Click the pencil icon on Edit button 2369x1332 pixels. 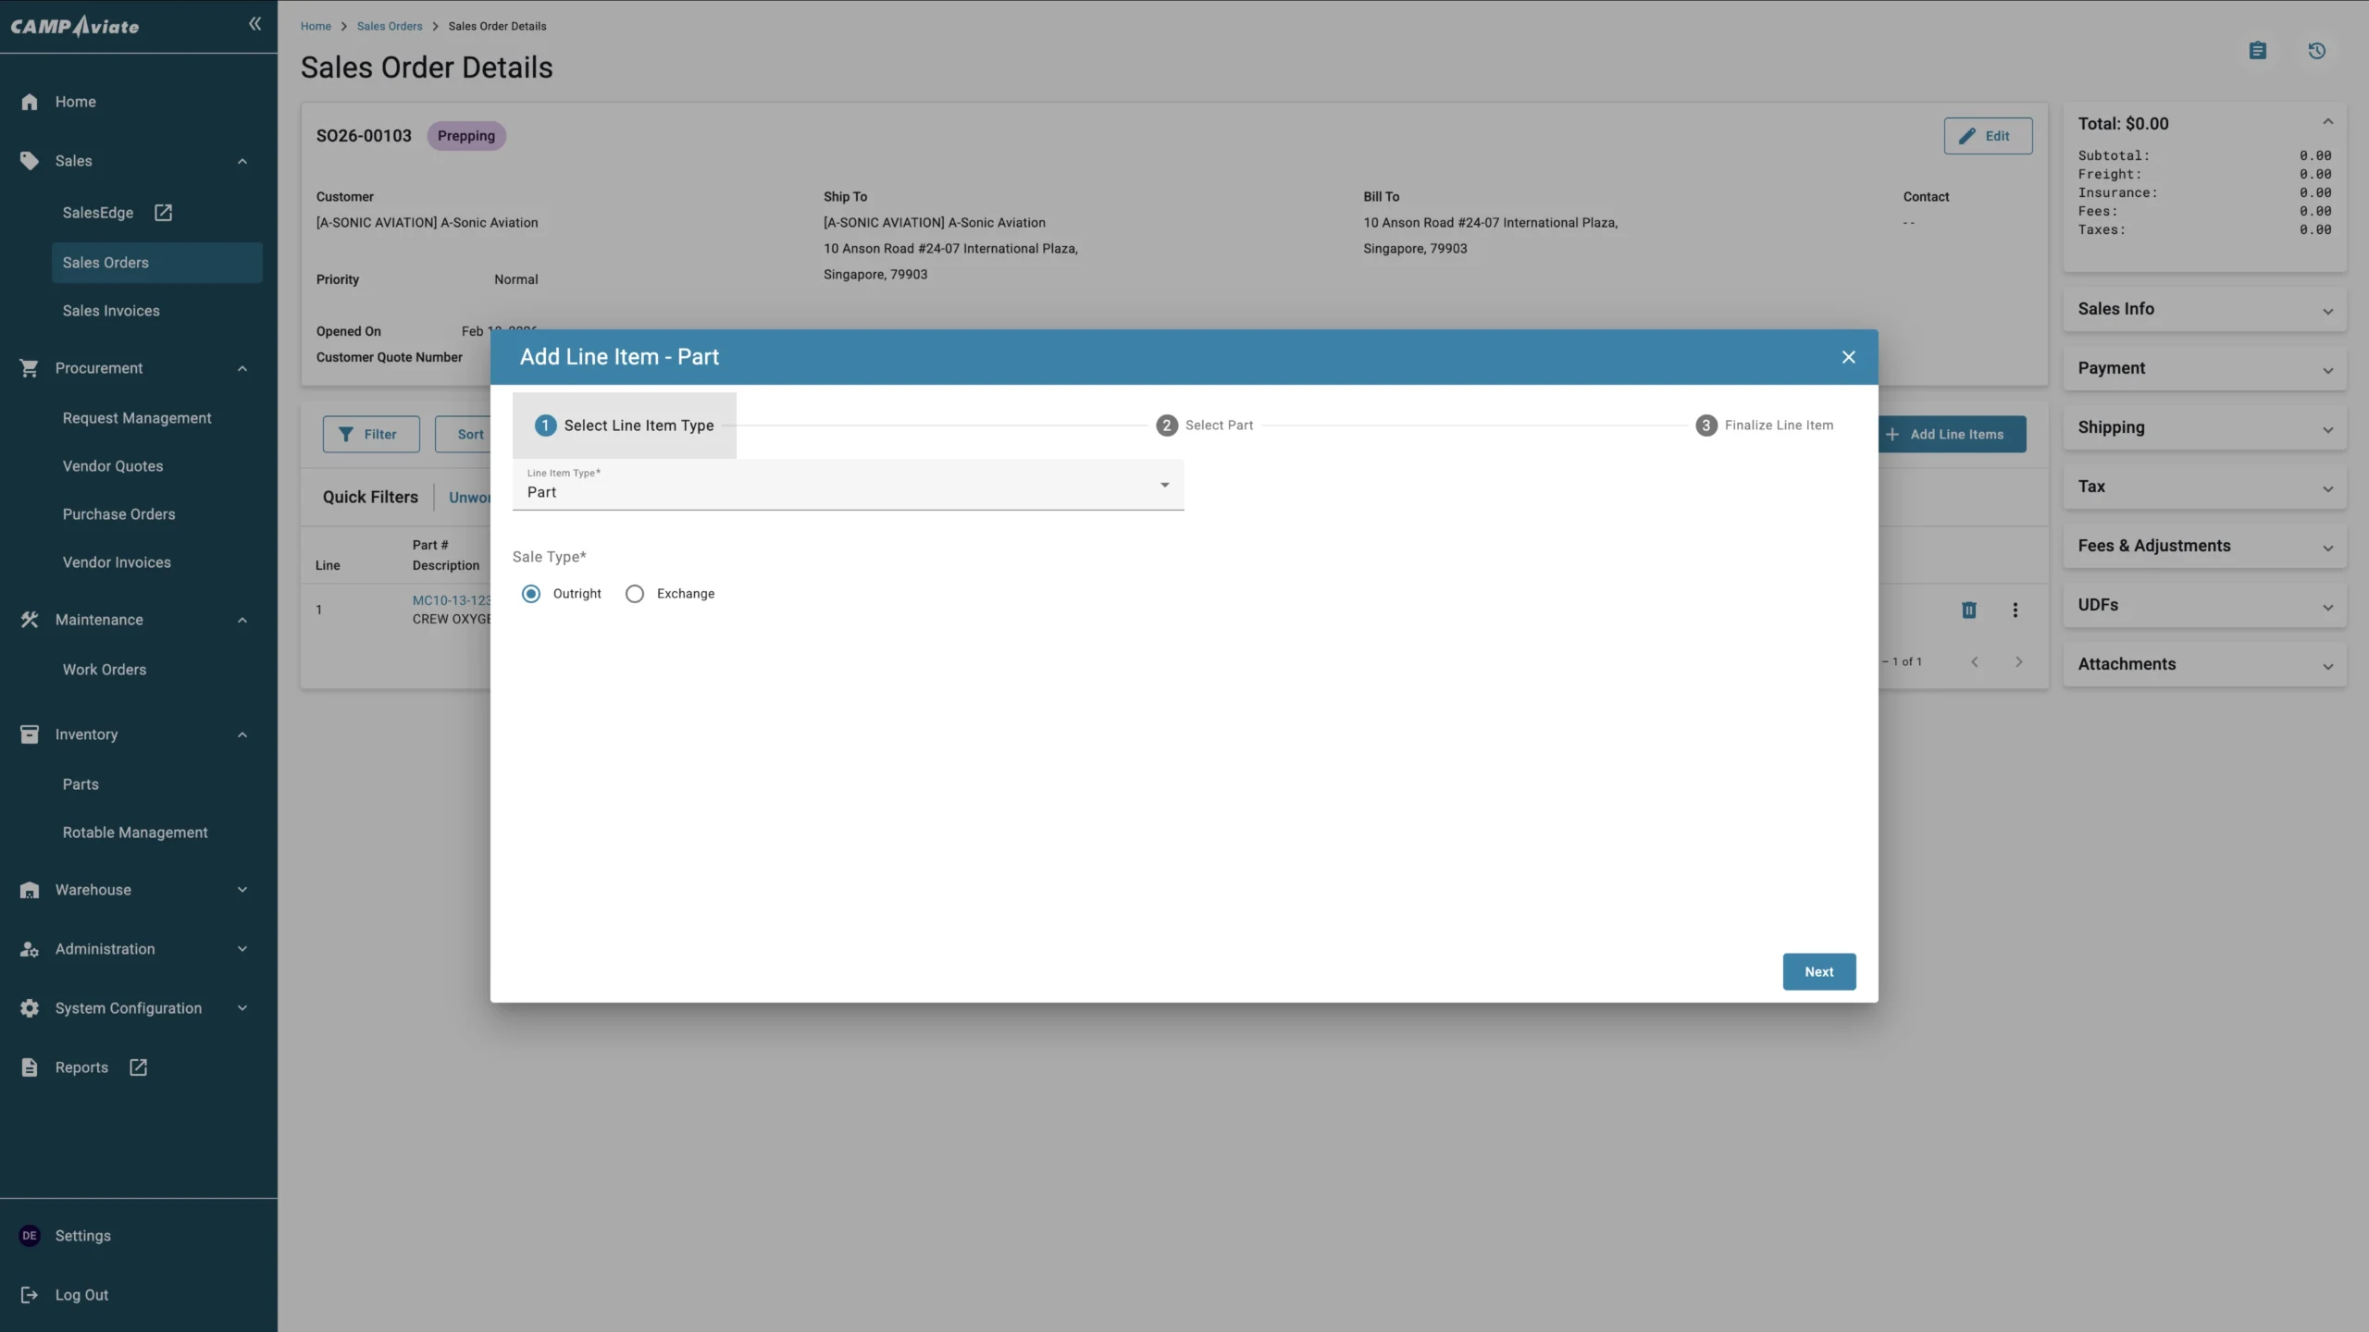pyautogui.click(x=1967, y=136)
